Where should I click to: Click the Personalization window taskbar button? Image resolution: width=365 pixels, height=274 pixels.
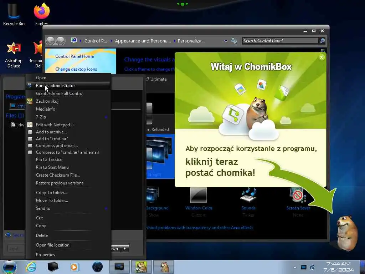pos(119,267)
